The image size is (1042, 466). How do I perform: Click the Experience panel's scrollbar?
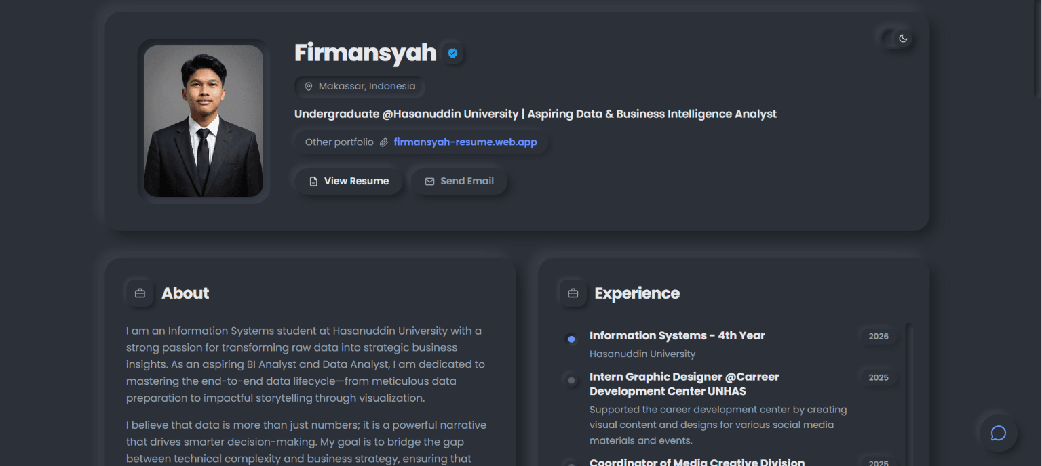(x=909, y=394)
